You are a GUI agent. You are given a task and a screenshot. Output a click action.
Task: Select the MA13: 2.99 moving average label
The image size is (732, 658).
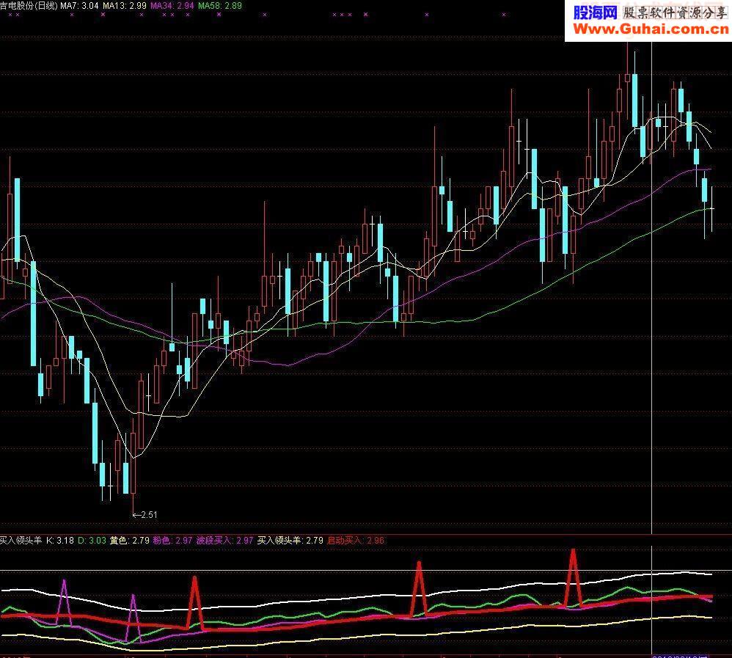[125, 6]
